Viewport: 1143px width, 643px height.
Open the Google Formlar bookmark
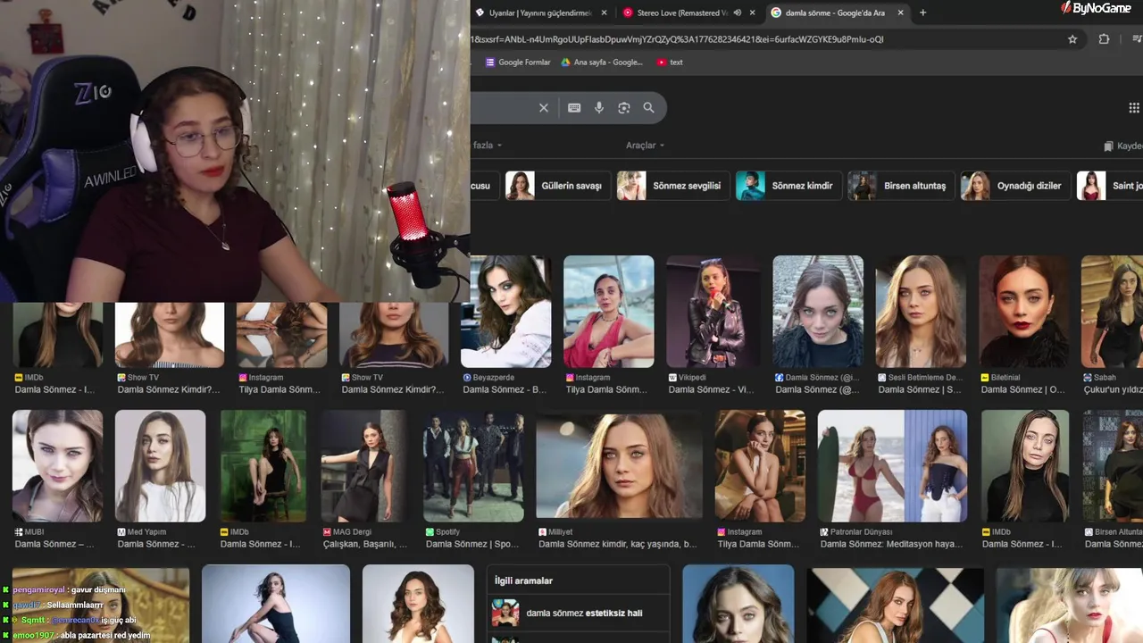click(x=518, y=63)
